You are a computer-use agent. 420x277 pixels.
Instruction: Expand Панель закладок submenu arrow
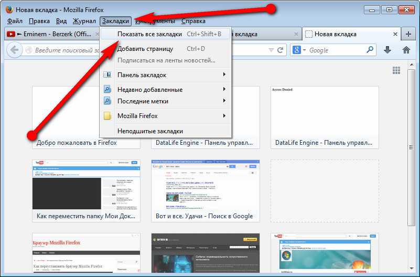click(224, 74)
